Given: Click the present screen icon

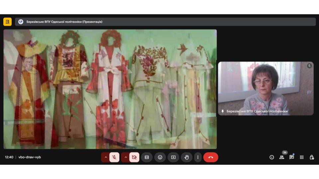Looking at the screenshot, I should click(173, 157).
